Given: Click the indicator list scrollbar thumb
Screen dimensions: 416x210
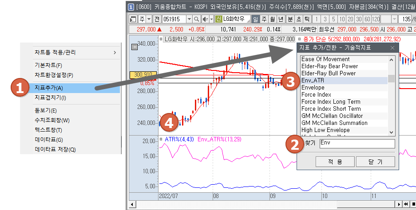Looking at the screenshot, I should coord(391,79).
